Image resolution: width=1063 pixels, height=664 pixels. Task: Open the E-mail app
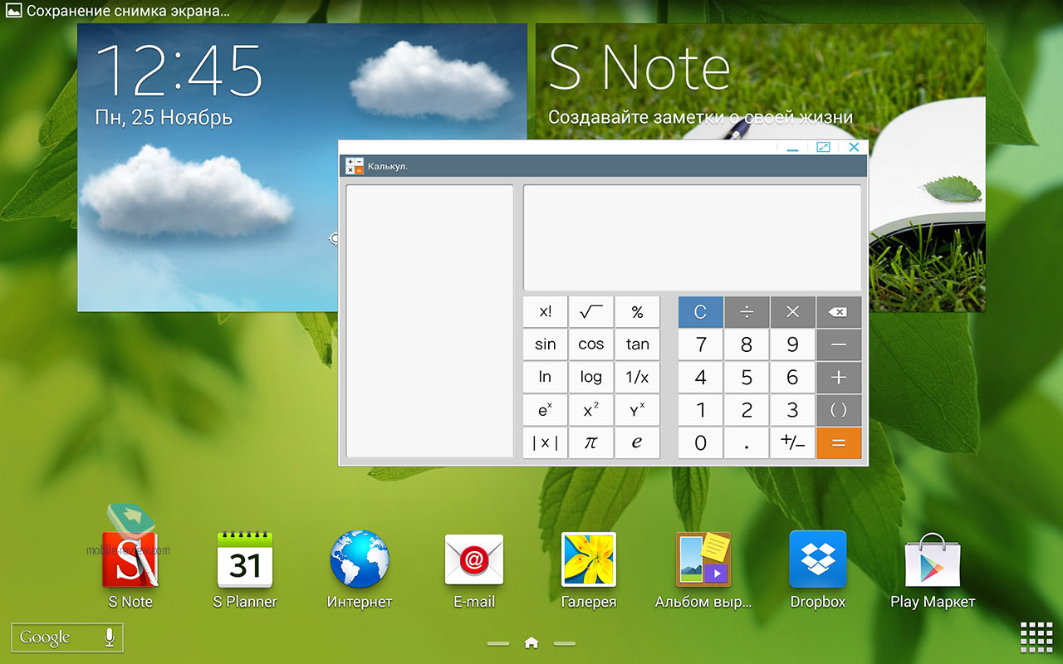pyautogui.click(x=474, y=559)
